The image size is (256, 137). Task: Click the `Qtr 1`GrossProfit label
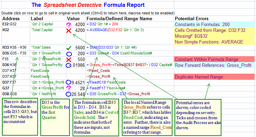(x=46, y=53)
